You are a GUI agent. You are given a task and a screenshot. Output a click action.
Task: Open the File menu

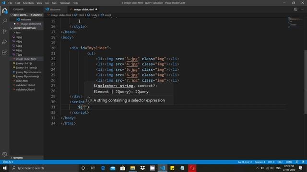click(10, 3)
